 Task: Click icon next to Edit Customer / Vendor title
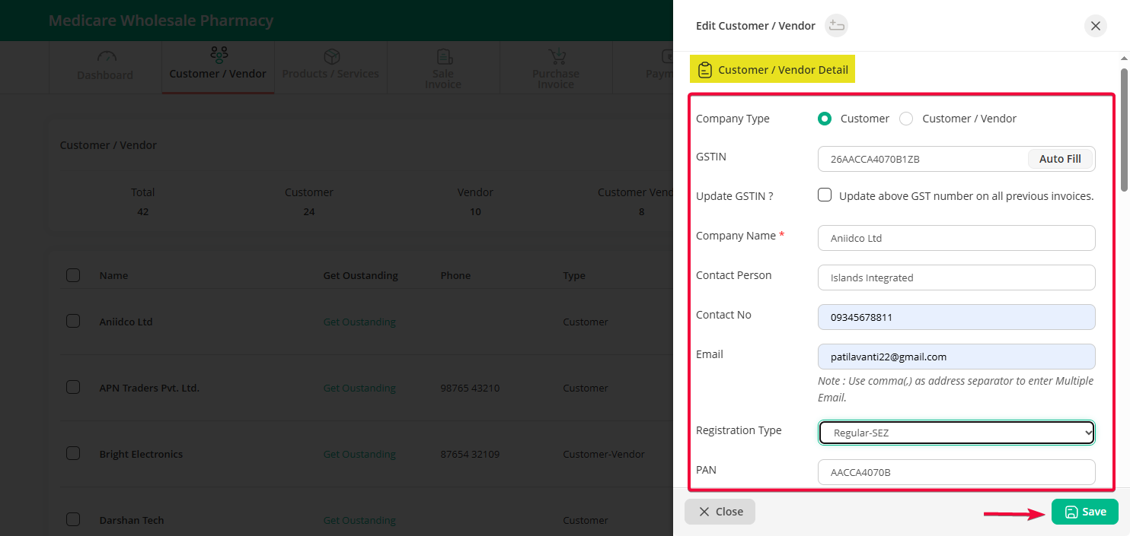(836, 26)
